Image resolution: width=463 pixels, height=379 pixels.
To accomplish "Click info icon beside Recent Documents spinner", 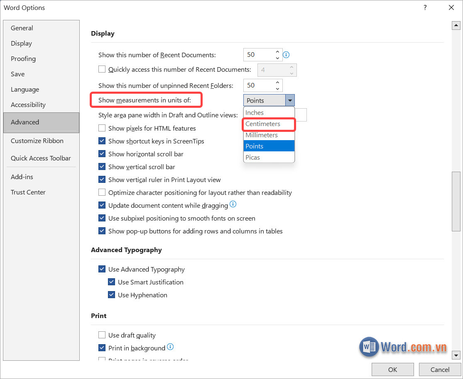I will (x=286, y=55).
